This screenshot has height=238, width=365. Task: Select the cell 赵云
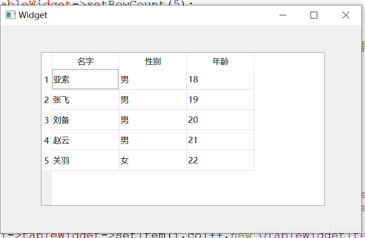click(x=85, y=140)
